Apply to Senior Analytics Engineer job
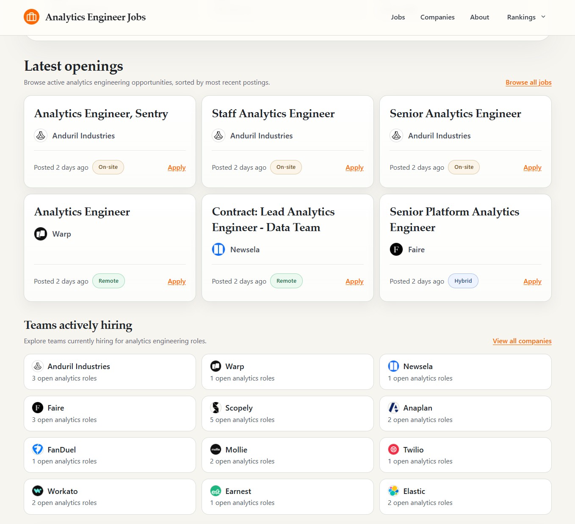575x524 pixels. click(532, 168)
